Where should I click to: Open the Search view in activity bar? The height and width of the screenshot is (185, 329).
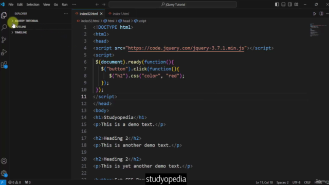click(x=4, y=27)
